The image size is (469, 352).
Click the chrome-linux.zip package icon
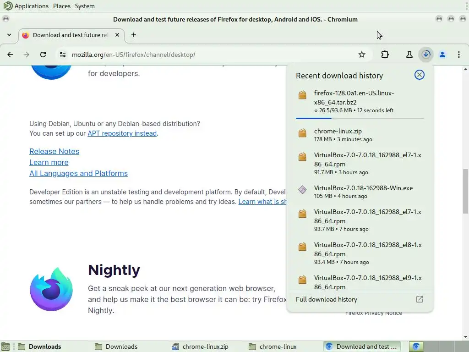(302, 133)
